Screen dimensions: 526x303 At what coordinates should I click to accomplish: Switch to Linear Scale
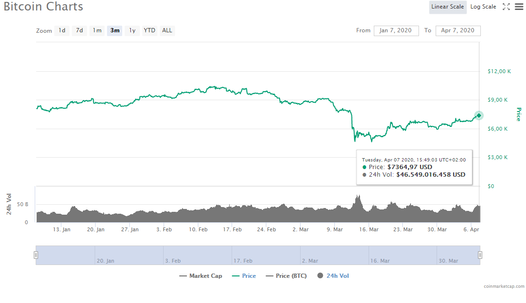[x=447, y=7]
